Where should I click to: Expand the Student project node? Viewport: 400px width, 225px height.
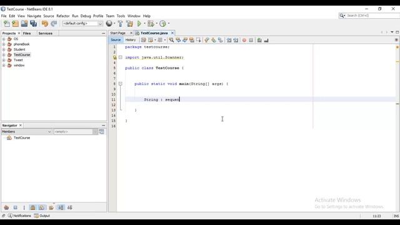click(4, 49)
